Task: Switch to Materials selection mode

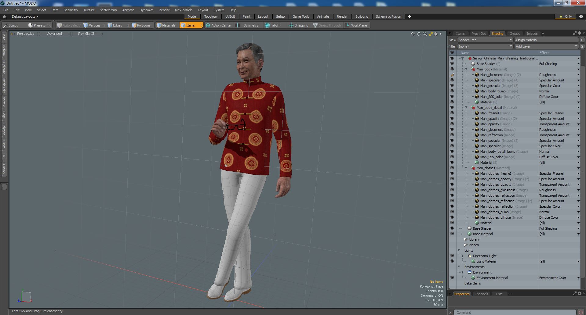Action: tap(166, 25)
